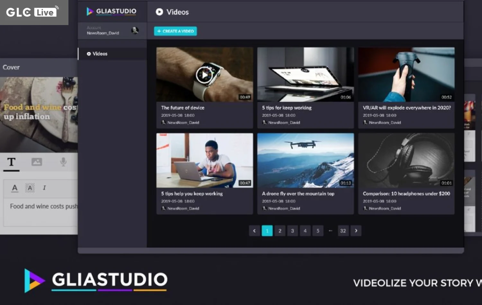Open A drone fly over mountain thumbnail
482x305 pixels.
(306, 161)
